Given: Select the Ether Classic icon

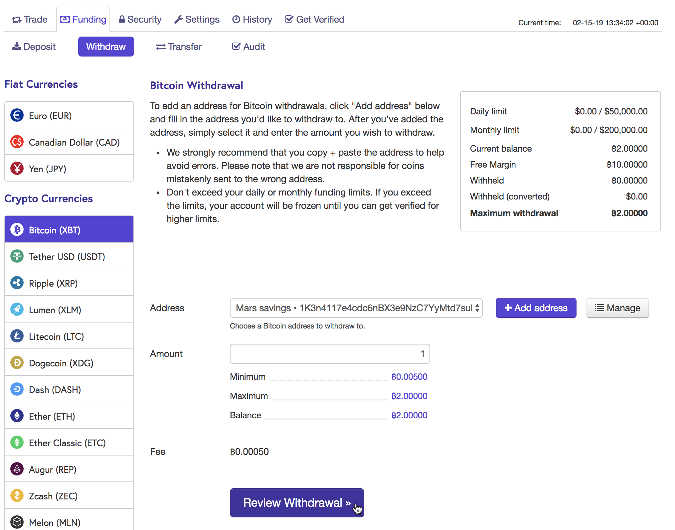Looking at the screenshot, I should click(17, 443).
